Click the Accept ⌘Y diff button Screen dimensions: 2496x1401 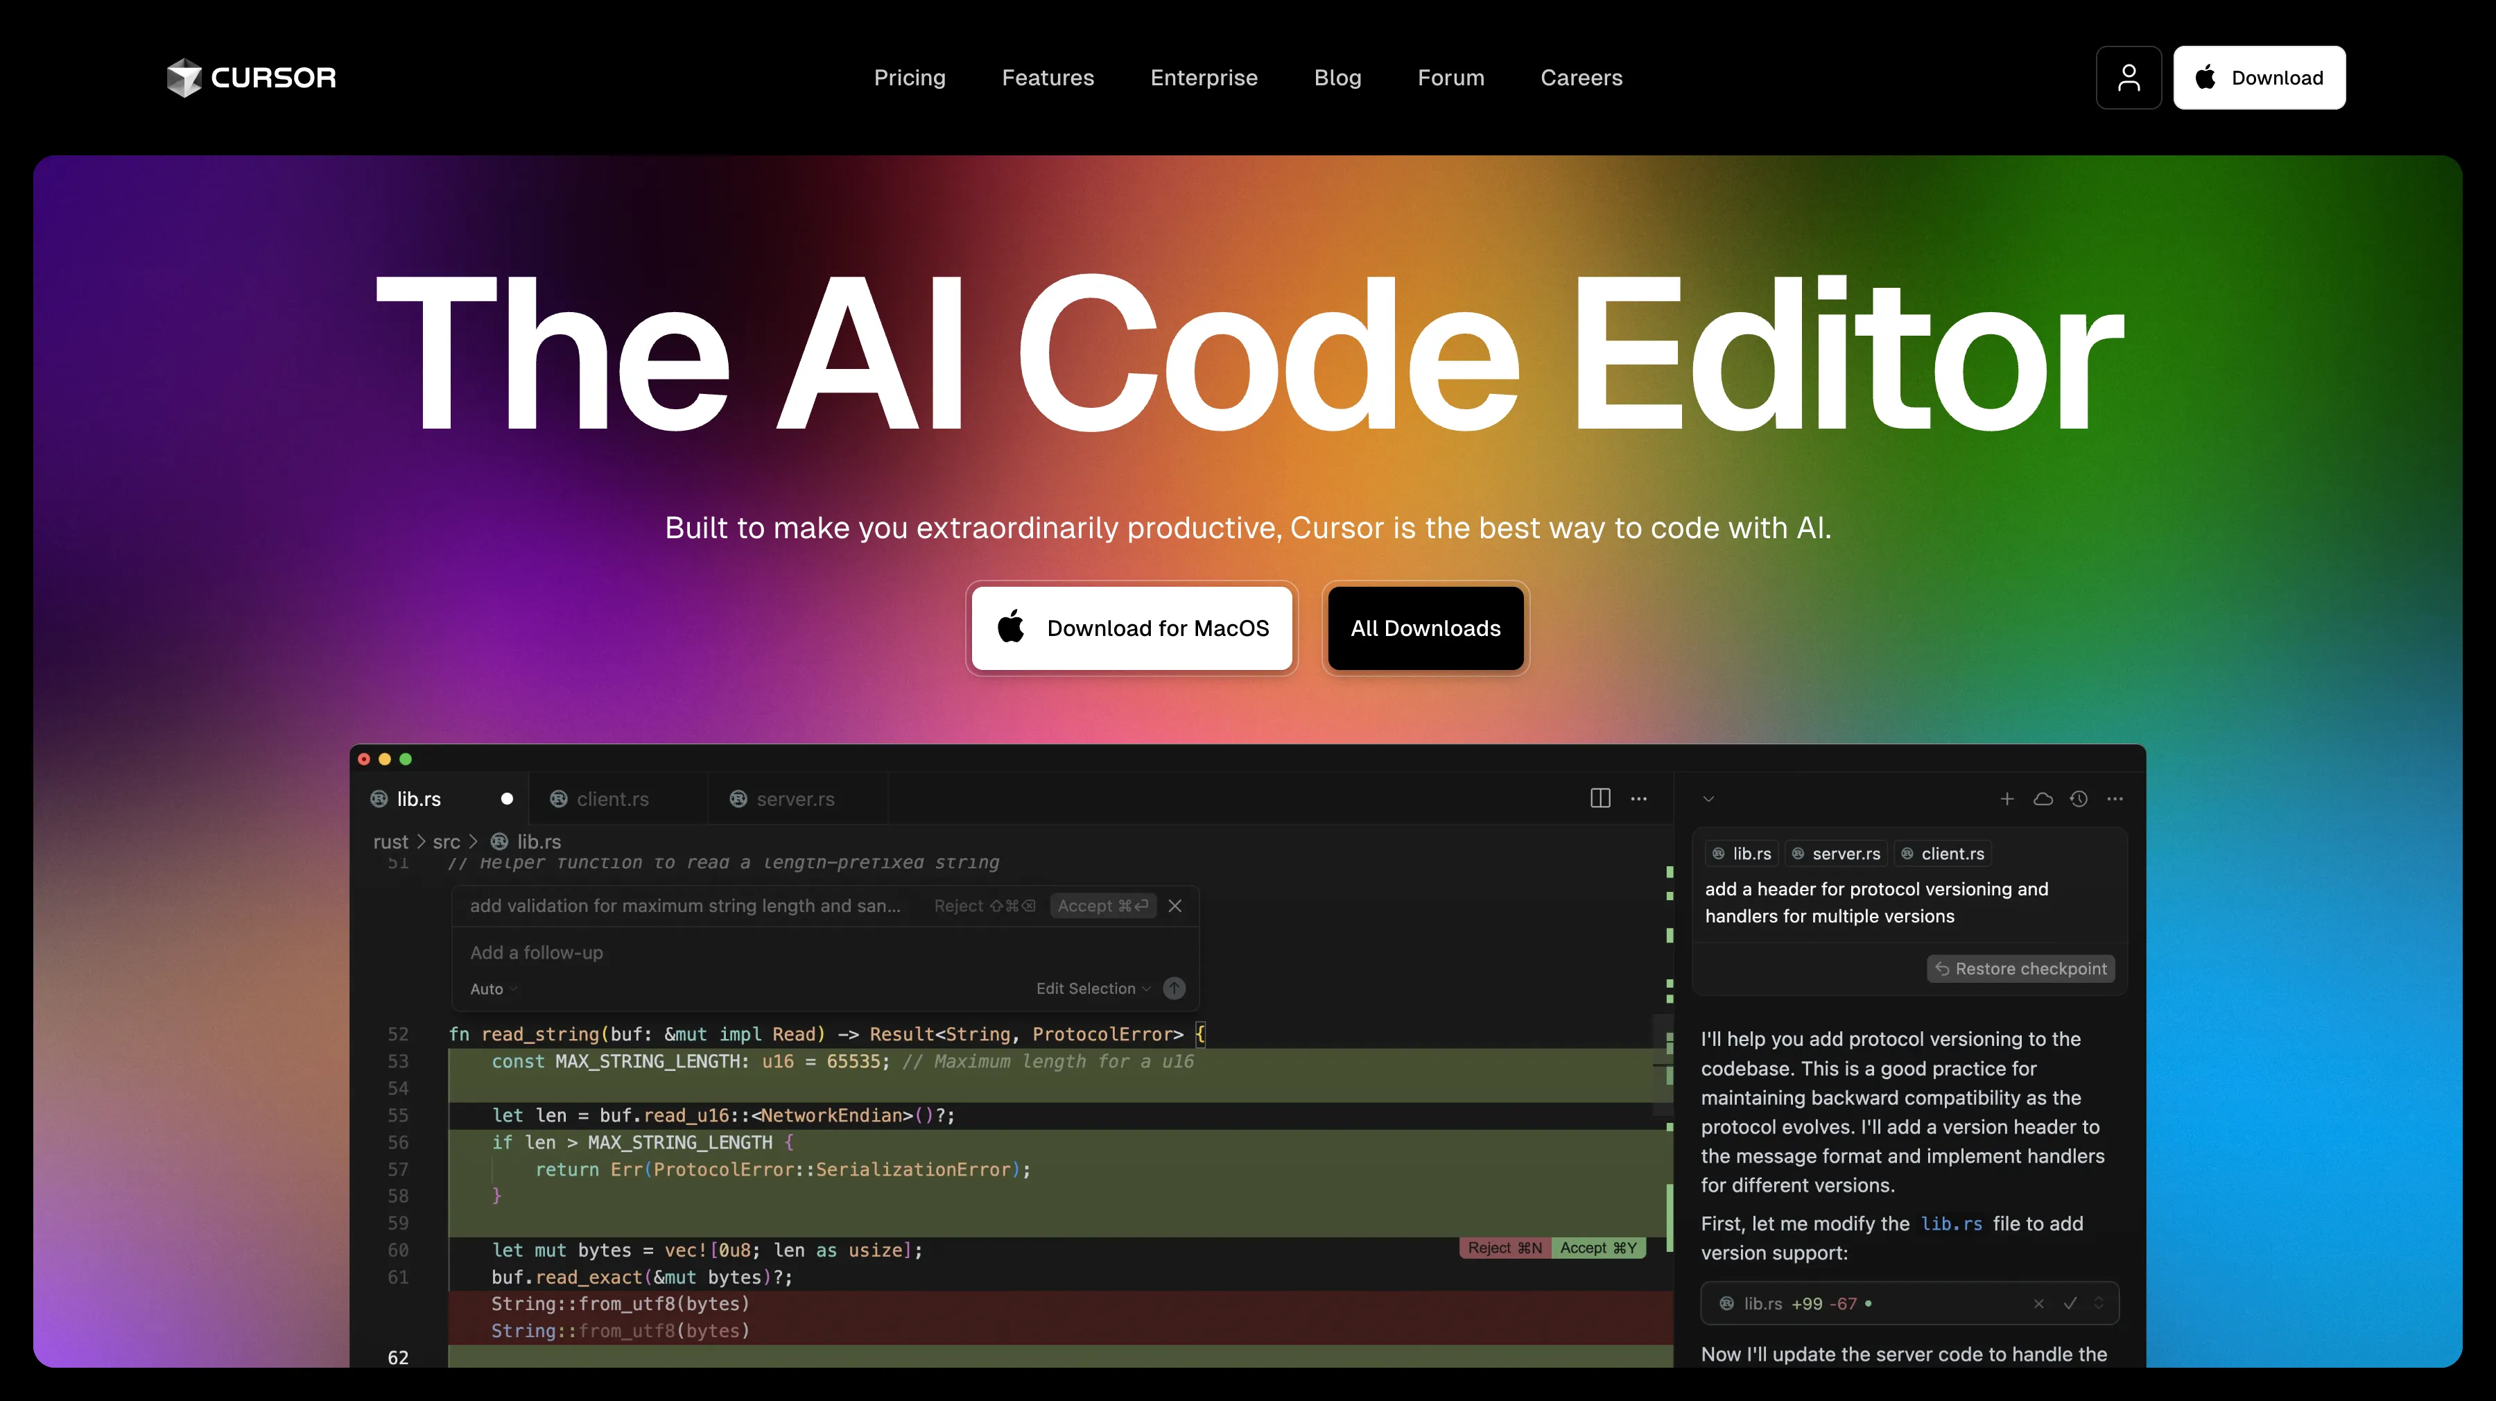(x=1598, y=1248)
